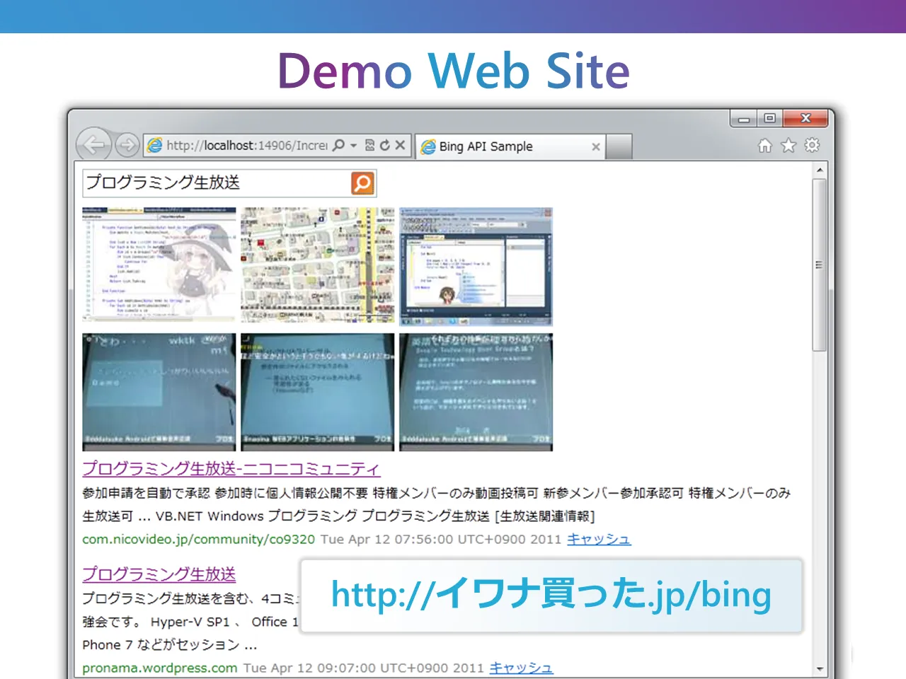This screenshot has width=906, height=679.
Task: Click the compatibility view icon
Action: [369, 145]
